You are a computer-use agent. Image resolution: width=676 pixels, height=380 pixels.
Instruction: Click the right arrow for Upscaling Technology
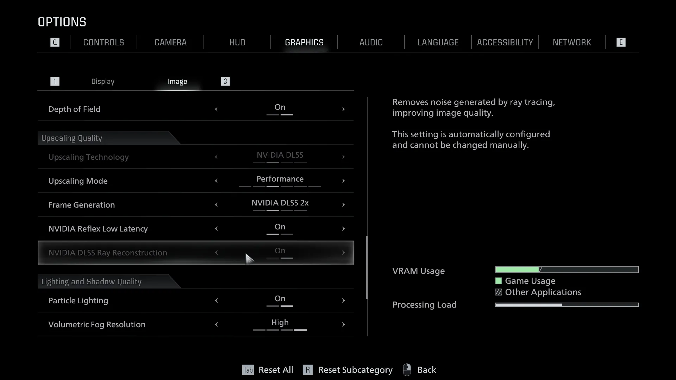pos(343,157)
